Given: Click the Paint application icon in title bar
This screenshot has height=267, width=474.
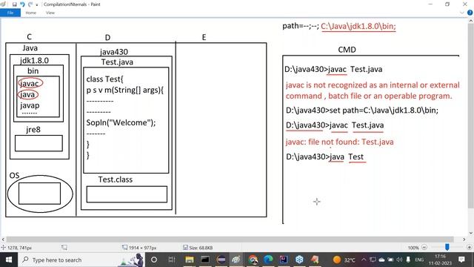Looking at the screenshot, I should tap(3, 4).
